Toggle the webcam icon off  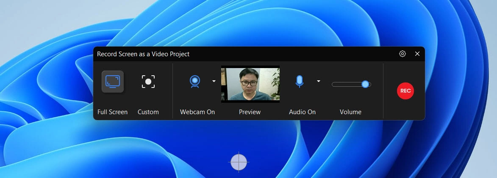pyautogui.click(x=194, y=81)
